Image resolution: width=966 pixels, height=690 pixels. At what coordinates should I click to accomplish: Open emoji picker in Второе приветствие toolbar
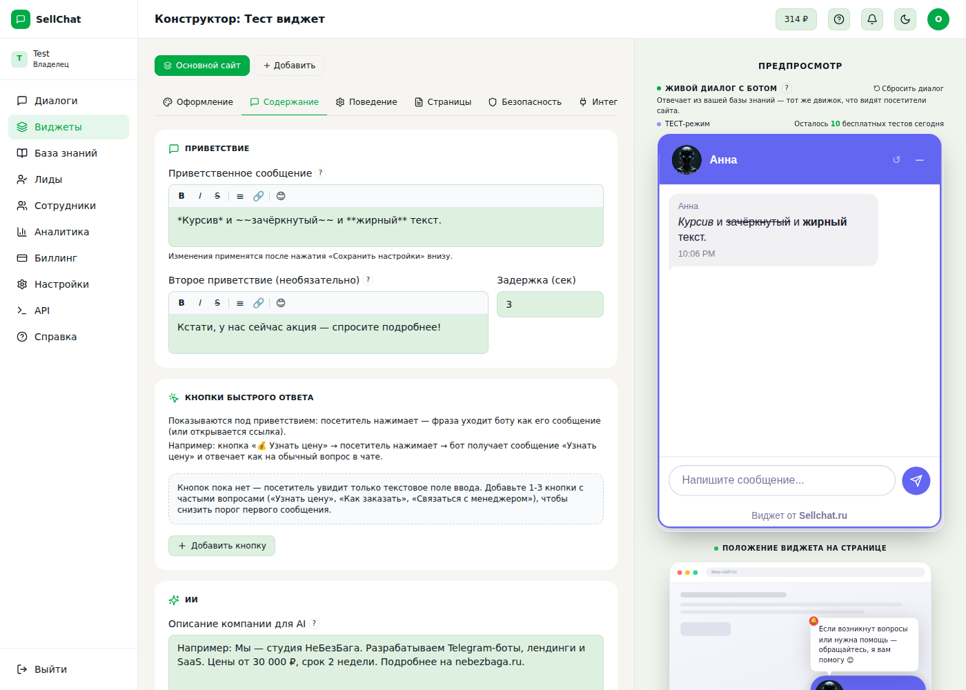tap(281, 303)
